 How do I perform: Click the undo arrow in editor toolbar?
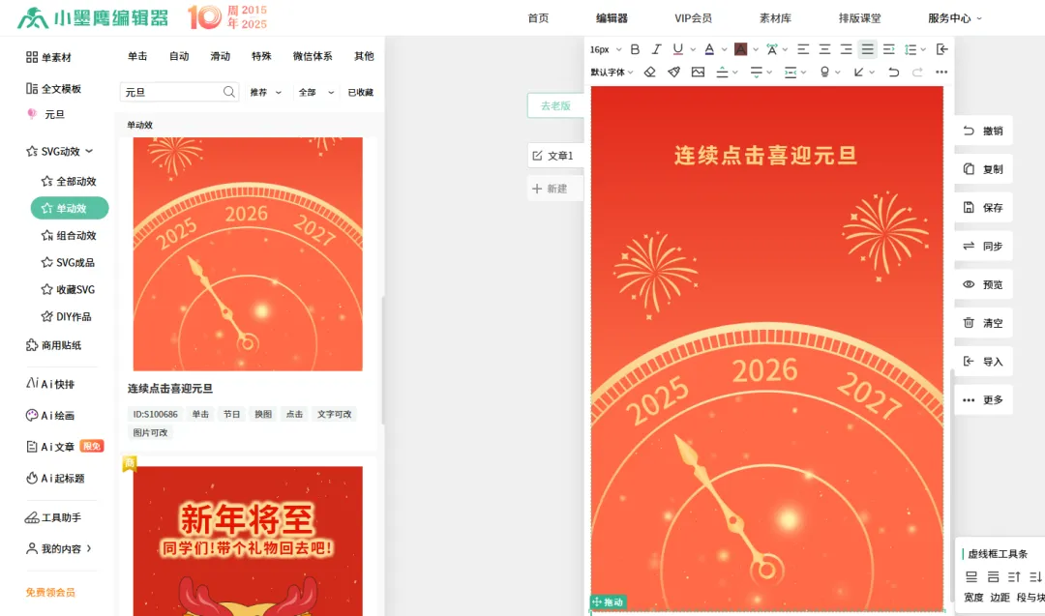click(894, 72)
